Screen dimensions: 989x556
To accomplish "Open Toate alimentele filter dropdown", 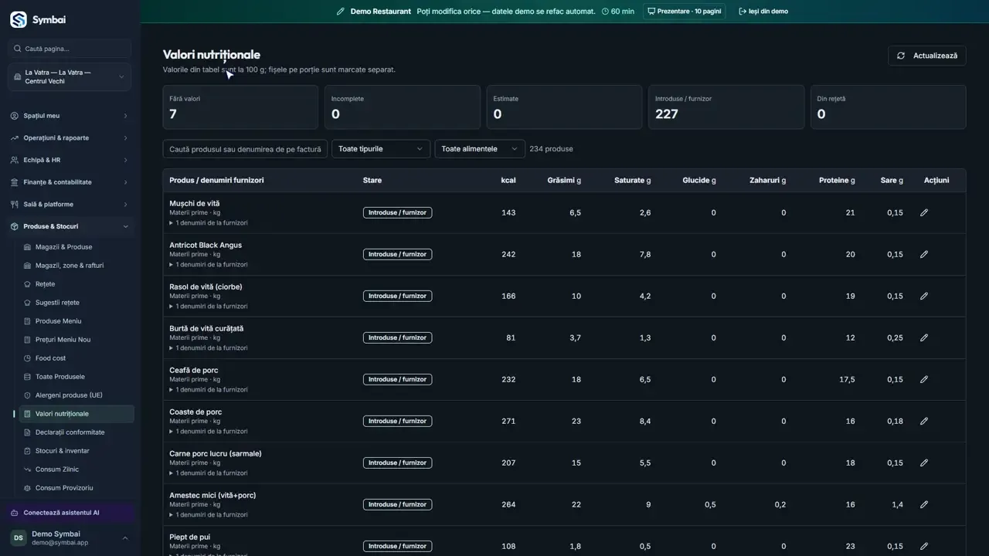I will click(x=480, y=149).
